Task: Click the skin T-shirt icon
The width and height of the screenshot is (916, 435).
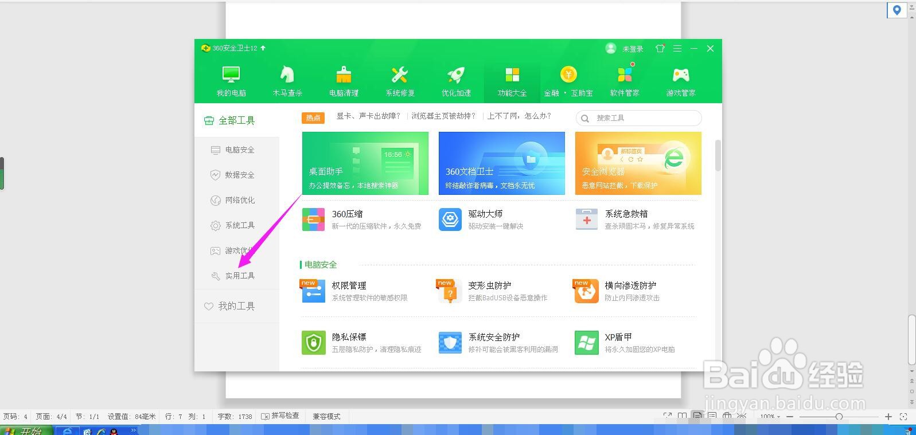Action: [660, 49]
